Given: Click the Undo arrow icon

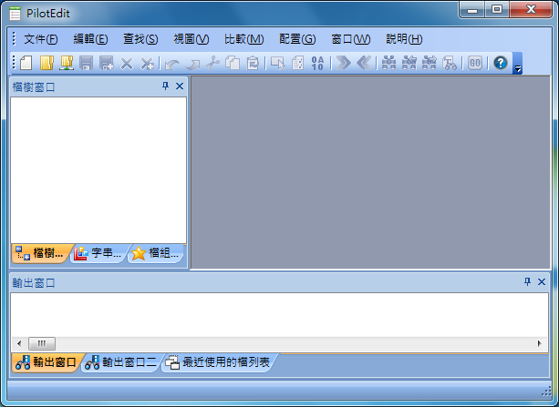Looking at the screenshot, I should [172, 64].
